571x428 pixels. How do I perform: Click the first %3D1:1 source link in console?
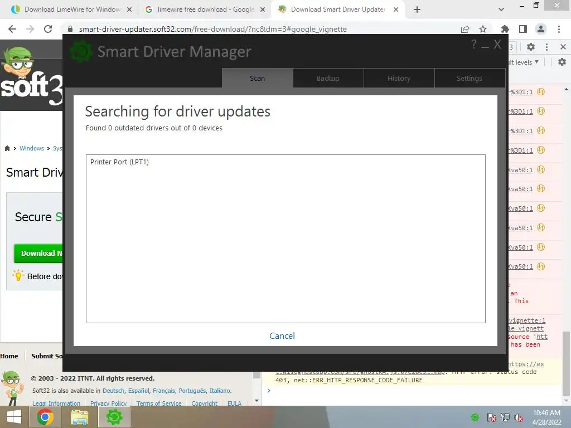pos(521,92)
